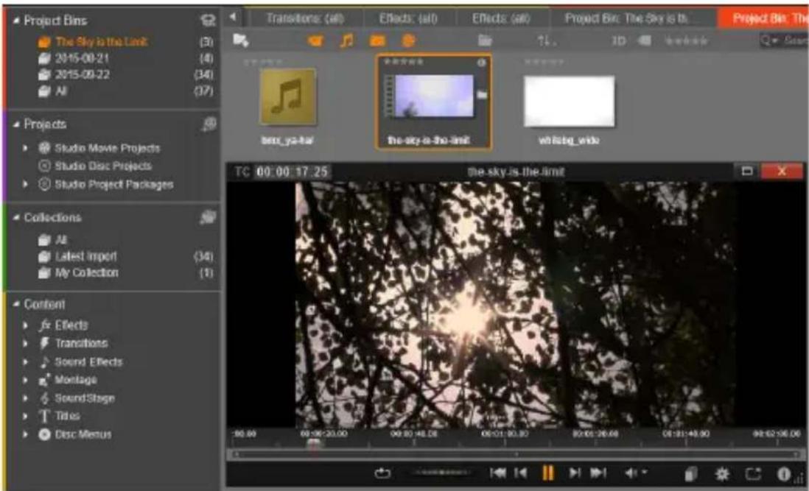Viewport: 809px width, 491px height.
Task: Toggle the video filter icon
Action: (316, 40)
